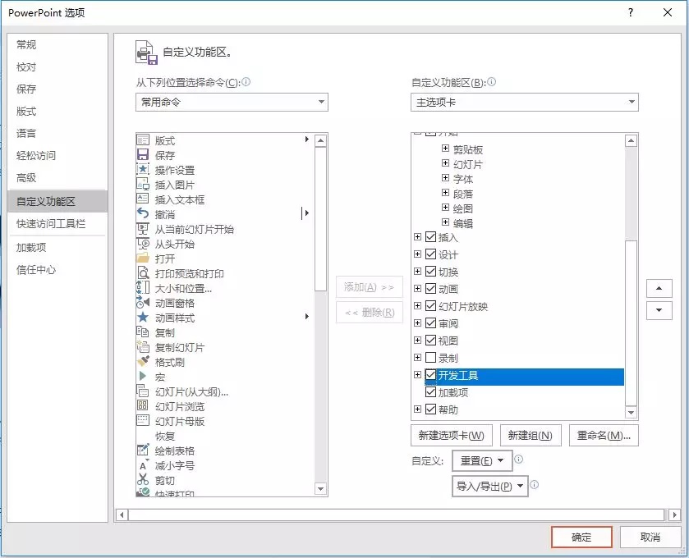Click the 从当前幻灯片开始 icon
This screenshot has width=689, height=558.
point(143,229)
